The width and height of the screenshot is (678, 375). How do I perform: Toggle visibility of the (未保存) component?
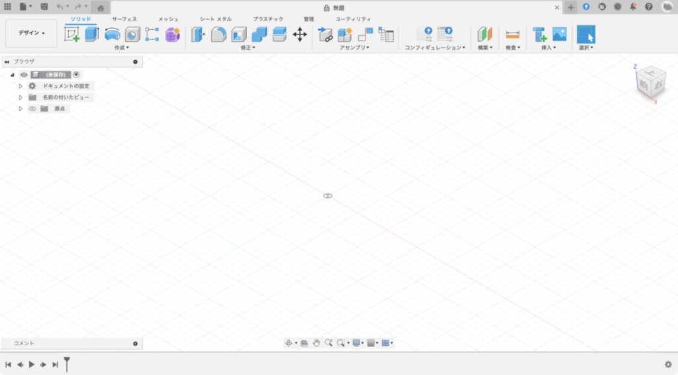click(24, 75)
